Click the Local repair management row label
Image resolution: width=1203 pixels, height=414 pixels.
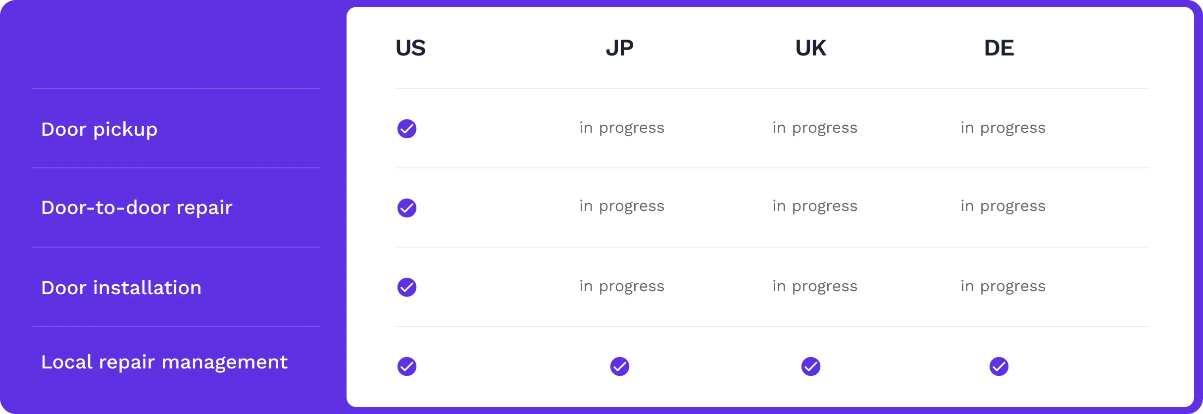164,362
